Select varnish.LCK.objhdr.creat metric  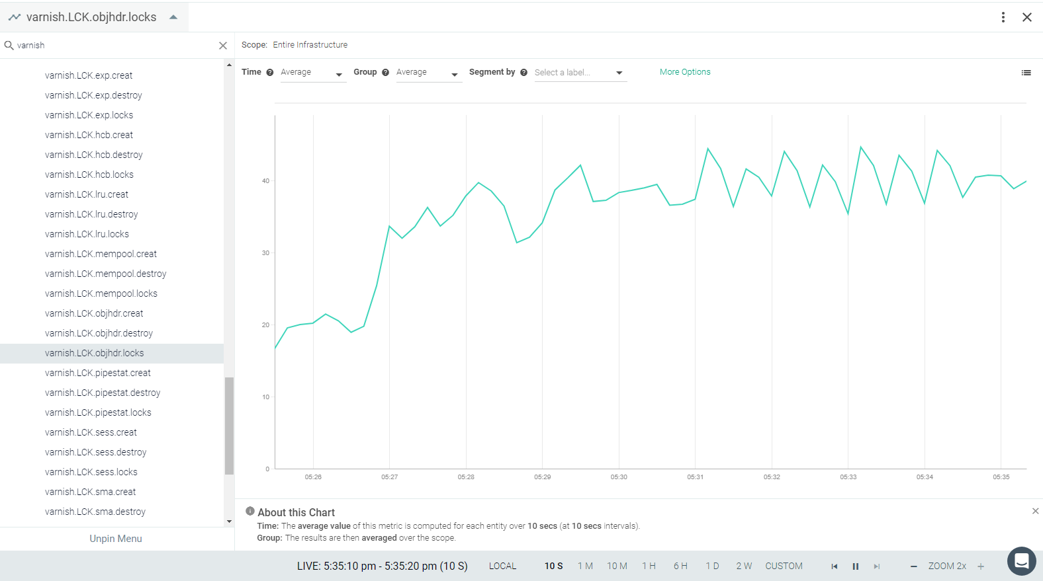click(x=94, y=313)
